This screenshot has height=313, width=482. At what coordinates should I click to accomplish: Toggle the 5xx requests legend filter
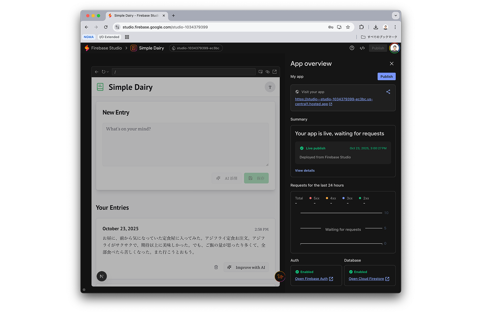click(314, 198)
